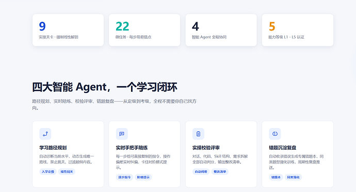Click the clipboard icon above 实操校验评审
356x192 pixels.
tap(198, 134)
